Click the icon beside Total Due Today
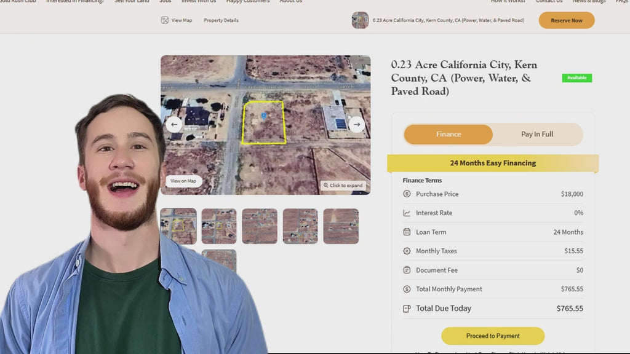 click(x=407, y=309)
